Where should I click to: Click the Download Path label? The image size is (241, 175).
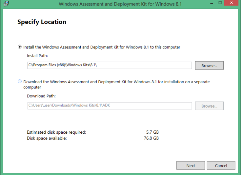tap(41, 96)
